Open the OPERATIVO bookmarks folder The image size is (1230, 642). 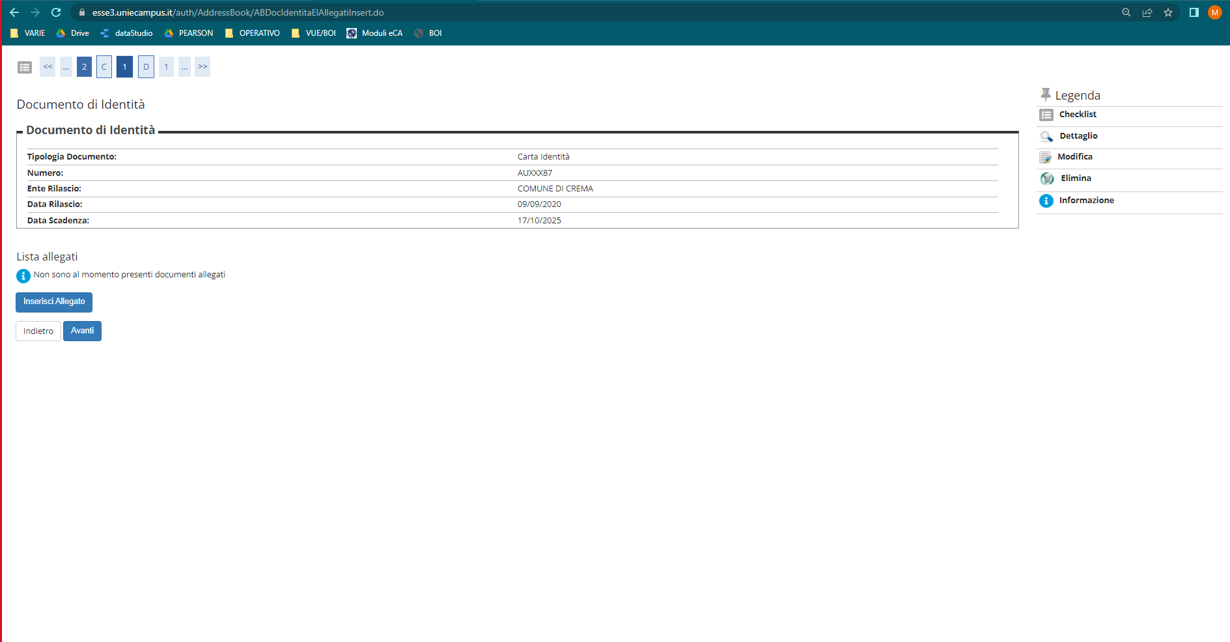252,33
